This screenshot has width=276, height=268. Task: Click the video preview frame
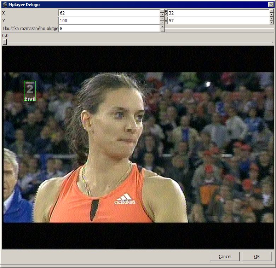[x=138, y=147]
